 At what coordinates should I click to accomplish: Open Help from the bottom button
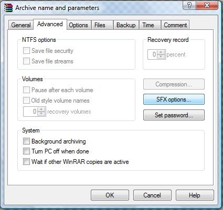click(x=195, y=195)
